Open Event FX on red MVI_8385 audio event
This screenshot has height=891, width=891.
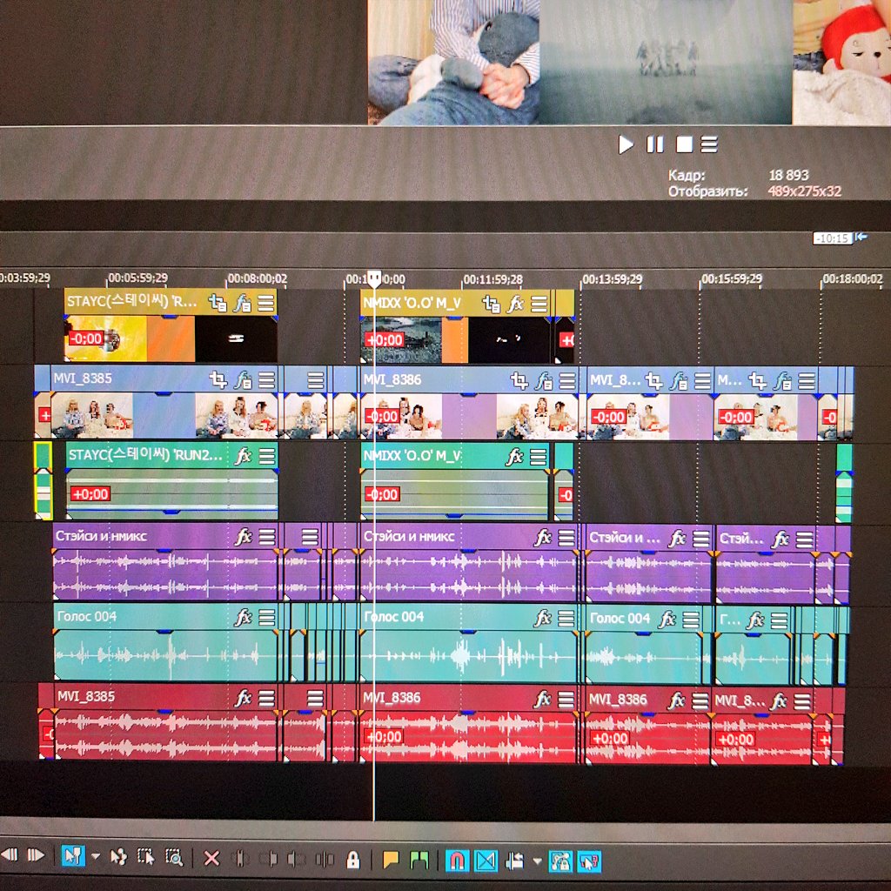(x=244, y=697)
